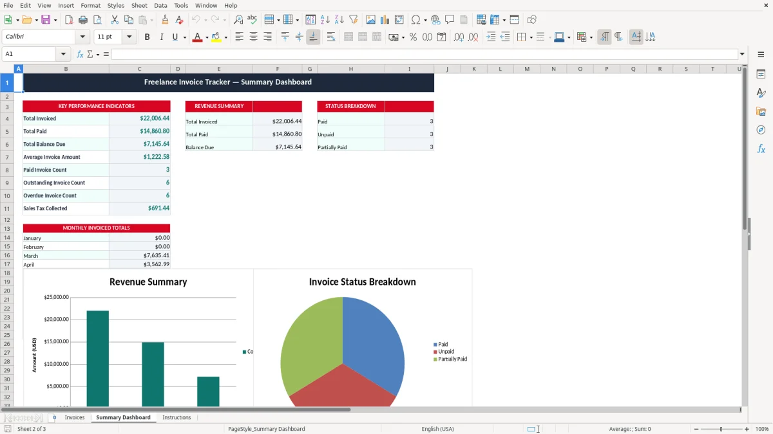Apply yellow background color swatch
Screen dimensions: 773x434
click(216, 37)
